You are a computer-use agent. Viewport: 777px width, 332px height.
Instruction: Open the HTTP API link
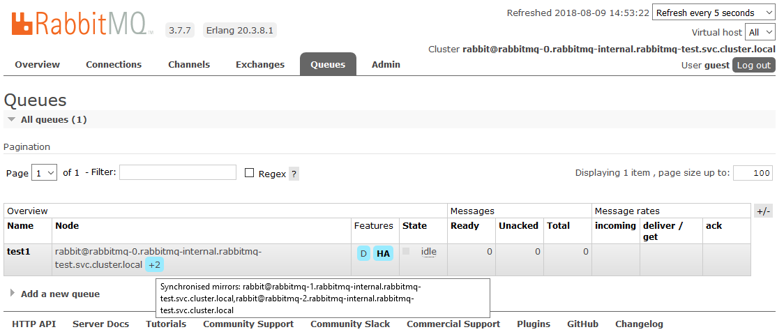click(34, 324)
